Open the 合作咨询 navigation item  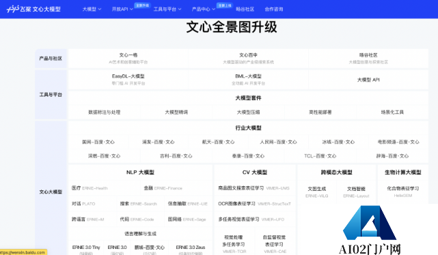pyautogui.click(x=274, y=9)
